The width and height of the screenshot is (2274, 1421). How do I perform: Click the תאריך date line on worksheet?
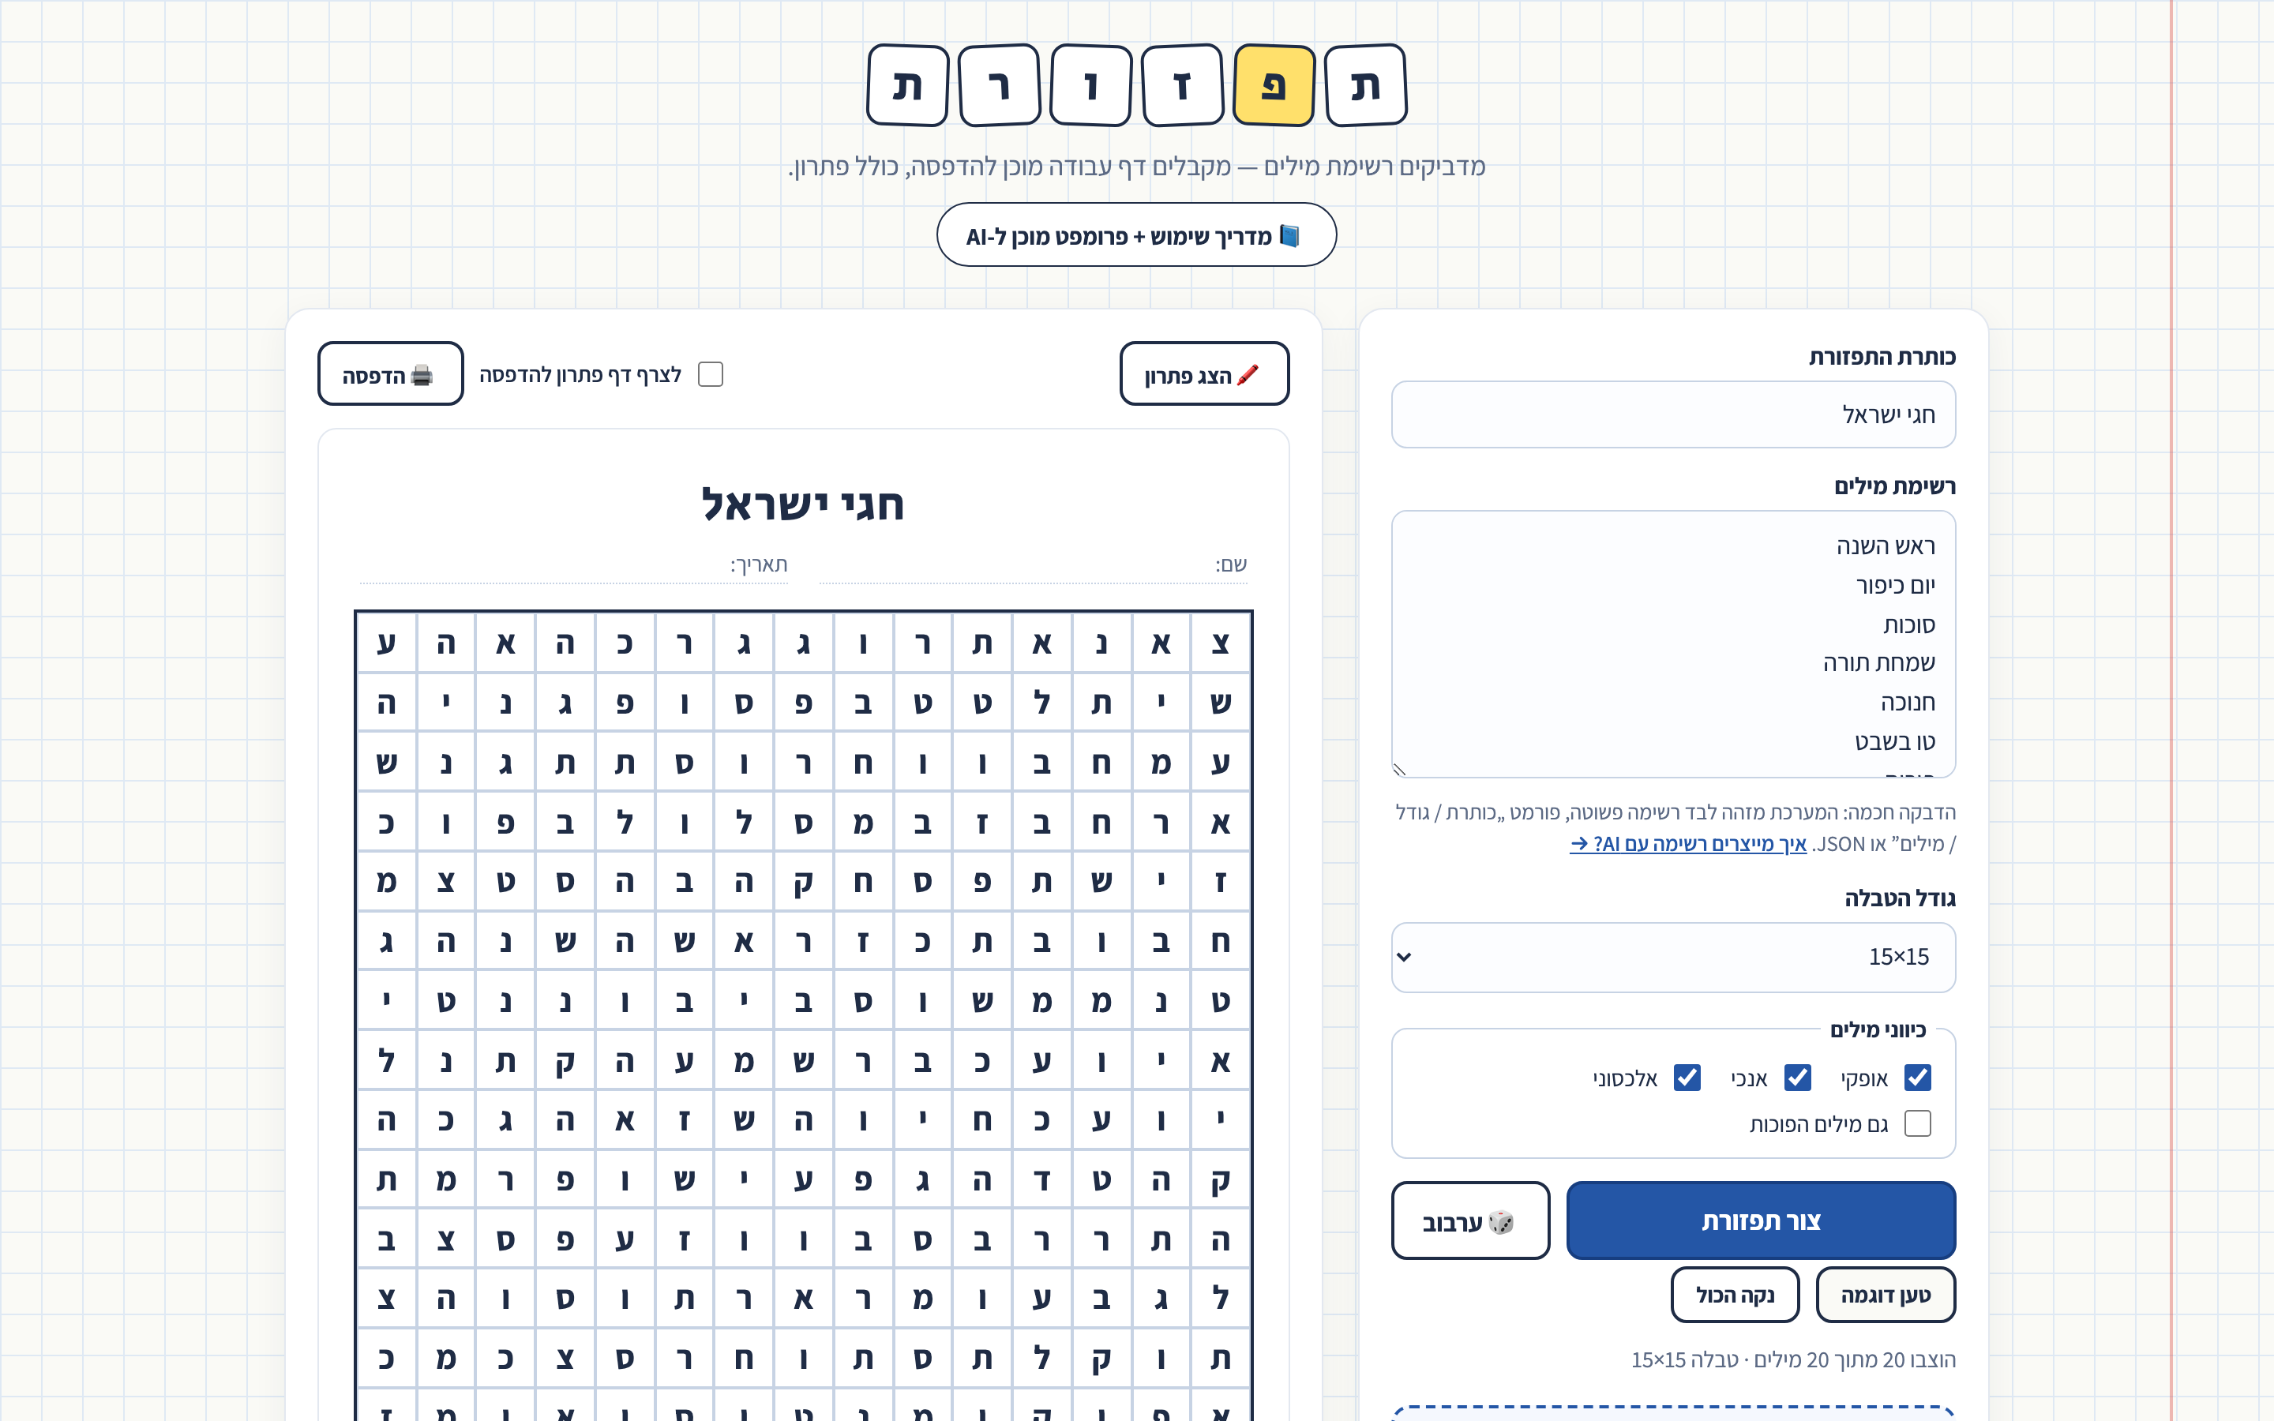tap(573, 566)
